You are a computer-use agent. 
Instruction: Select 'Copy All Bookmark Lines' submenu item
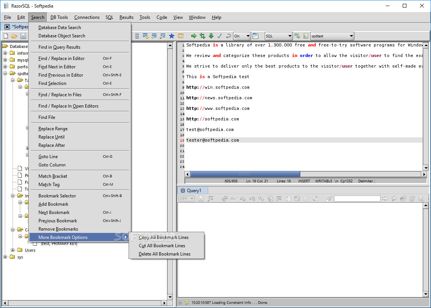coord(164,237)
